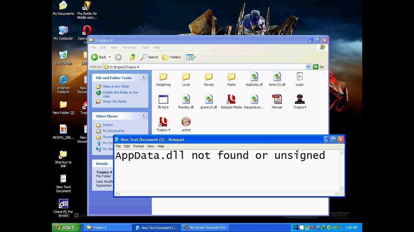The width and height of the screenshot is (414, 232).
Task: Switch to New Text Document taskbar button
Action: point(156,227)
